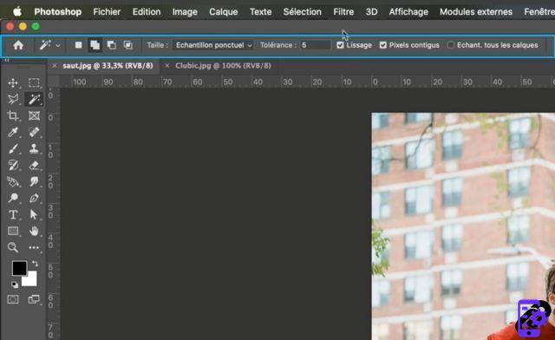555x340 pixels.
Task: Open the Echantillon ponctuel size dropdown
Action: coord(213,45)
